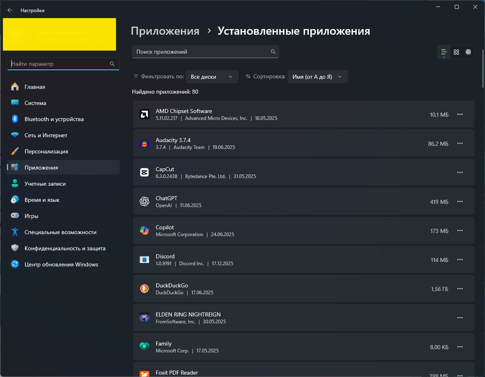Image resolution: width=485 pixels, height=377 pixels.
Task: Click the Advanced Micro Devices, Inc. text
Action: [x=216, y=118]
